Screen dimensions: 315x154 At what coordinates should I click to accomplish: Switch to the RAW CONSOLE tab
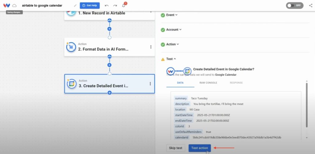[208, 83]
